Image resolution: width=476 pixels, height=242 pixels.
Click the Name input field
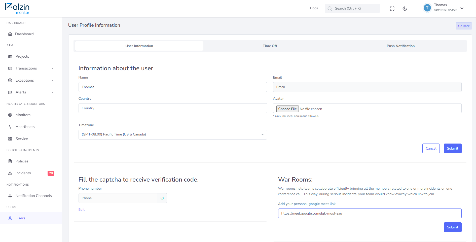[x=173, y=87]
